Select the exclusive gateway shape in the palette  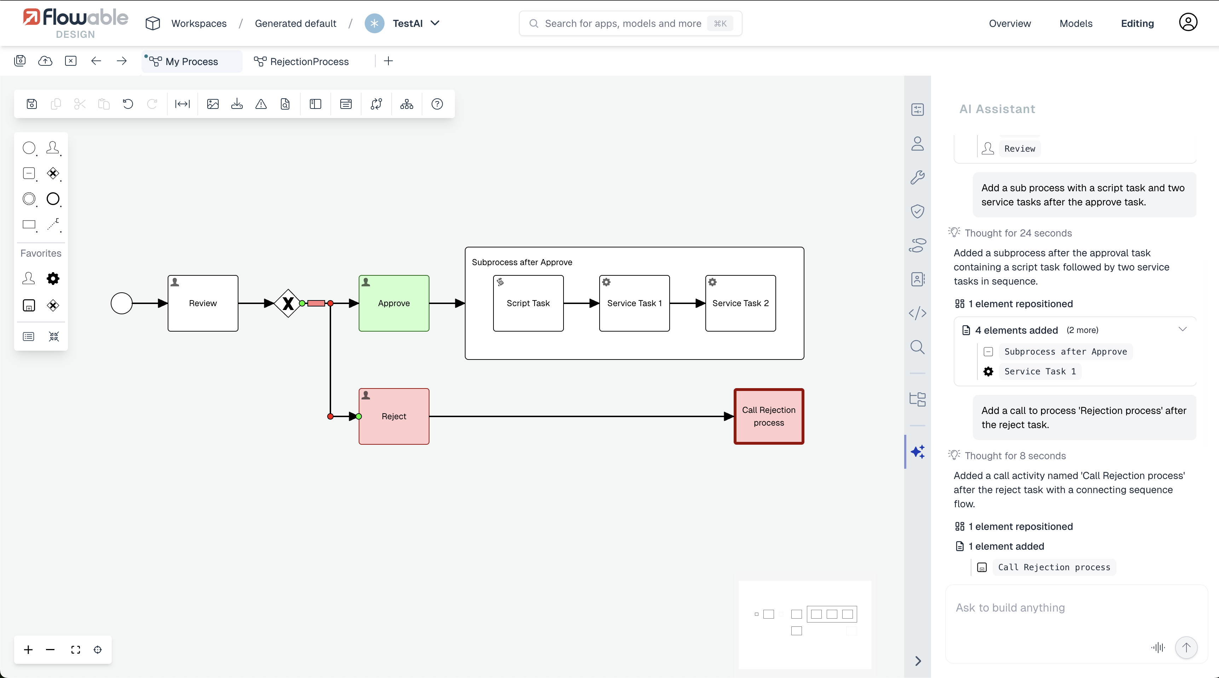[x=52, y=173]
